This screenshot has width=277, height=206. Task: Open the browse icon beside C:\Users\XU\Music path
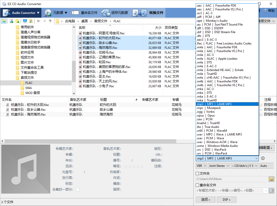coord(272,179)
